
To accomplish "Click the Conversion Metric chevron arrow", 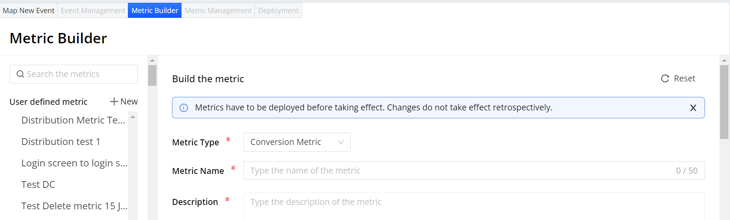I will (x=340, y=142).
